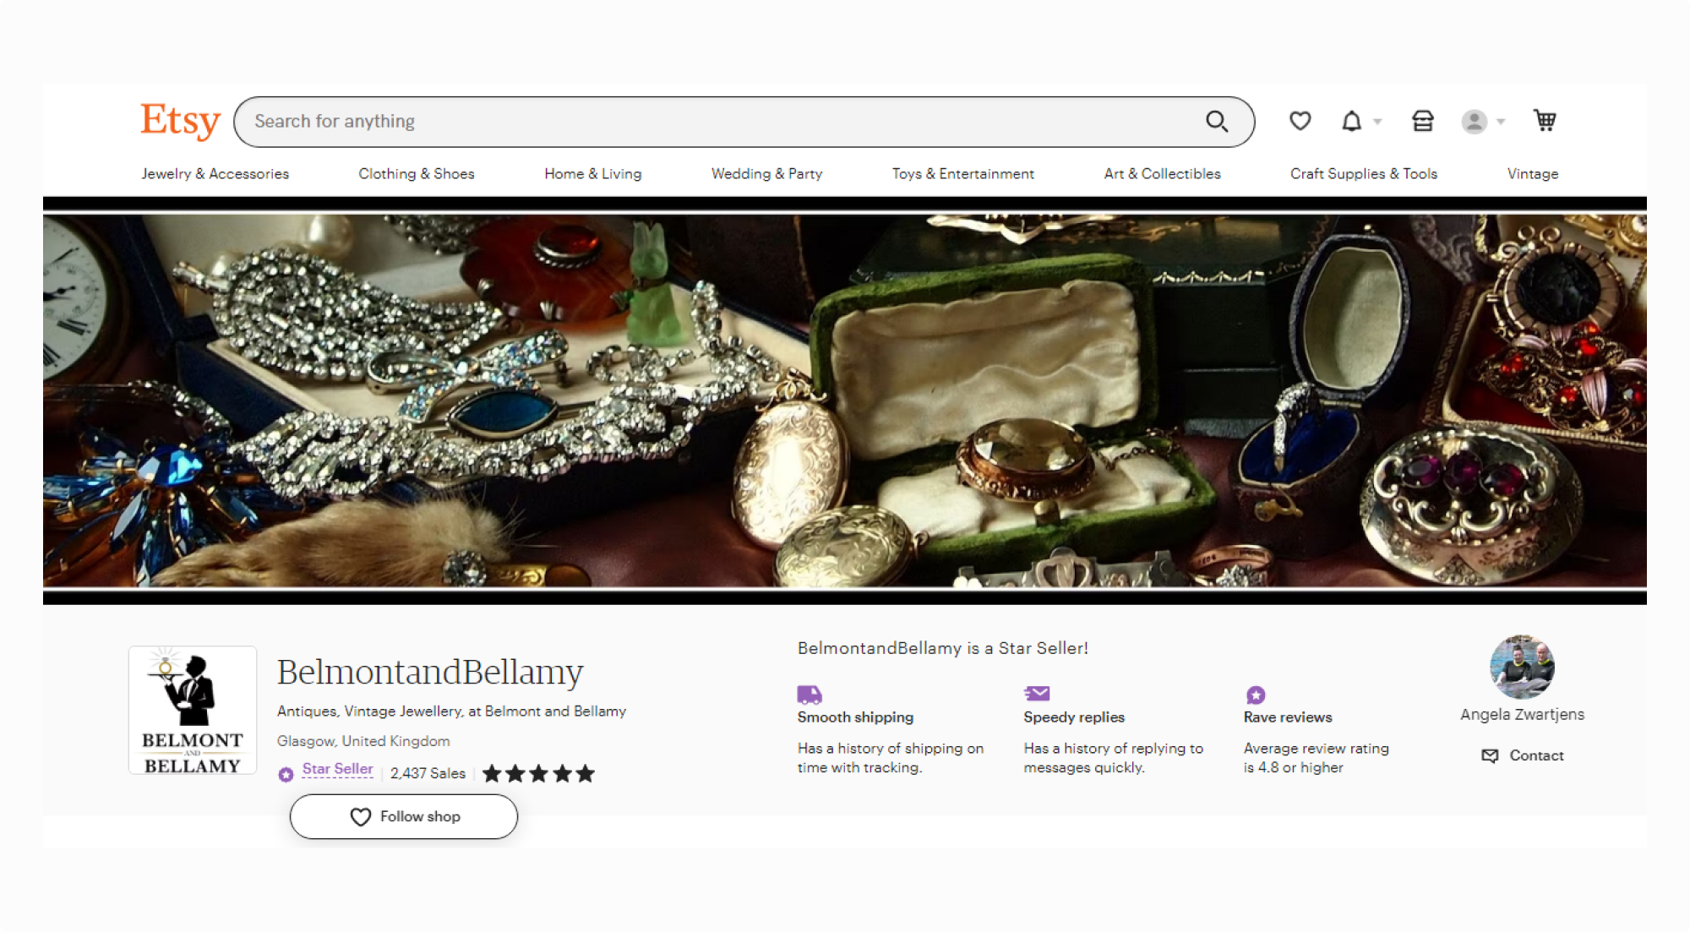Open Shop Manager storefront icon
This screenshot has width=1690, height=932.
point(1423,122)
